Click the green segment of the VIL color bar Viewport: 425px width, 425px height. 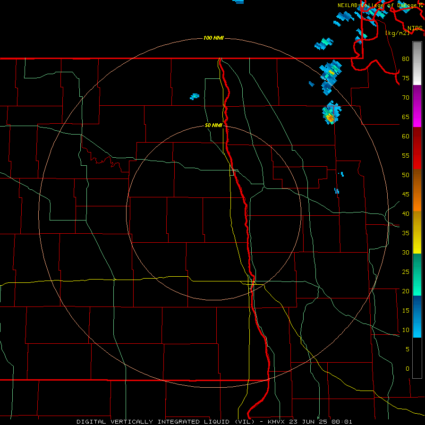(x=417, y=274)
